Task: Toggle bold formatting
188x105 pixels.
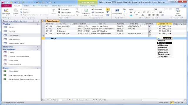Action: (131, 12)
